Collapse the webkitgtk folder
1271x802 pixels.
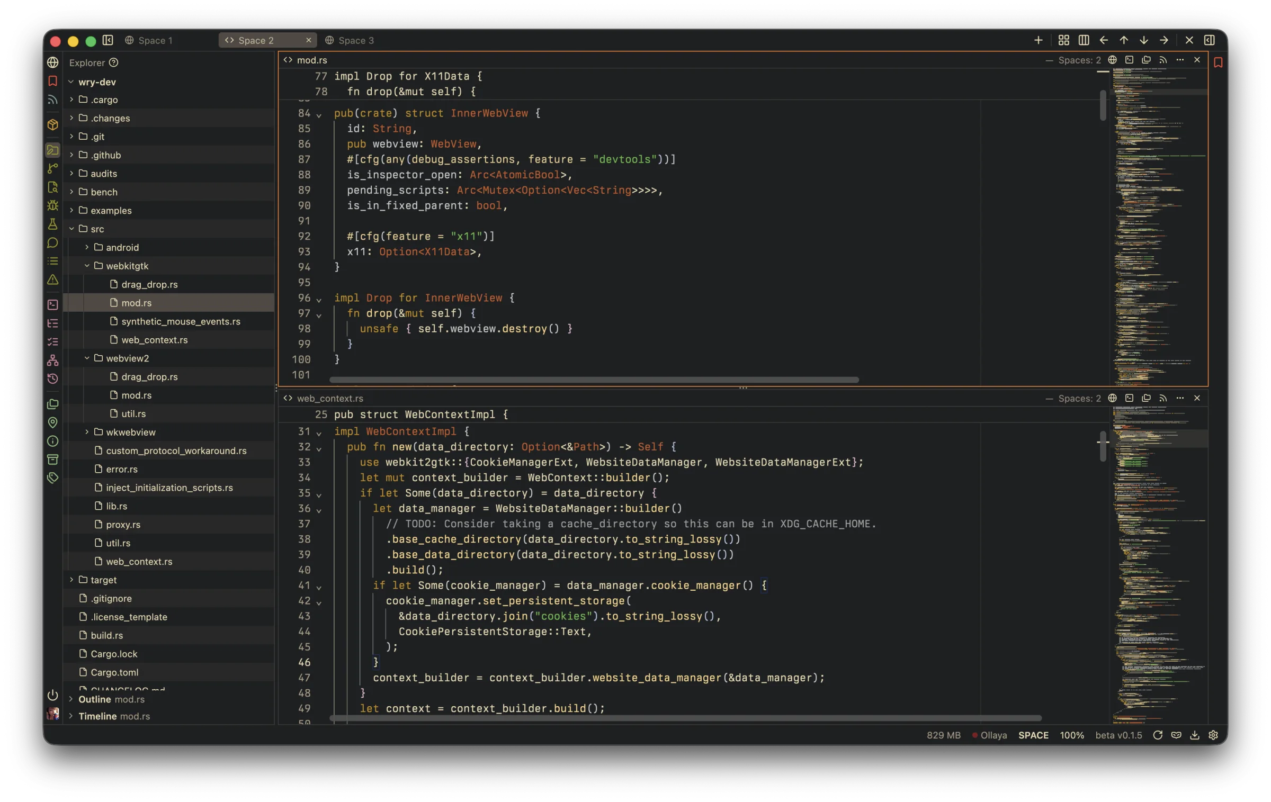click(x=87, y=266)
